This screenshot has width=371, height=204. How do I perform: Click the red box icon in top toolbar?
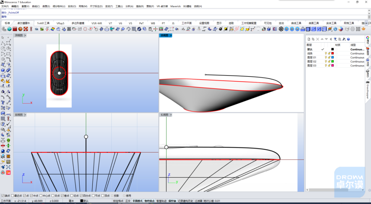(x=15, y=29)
